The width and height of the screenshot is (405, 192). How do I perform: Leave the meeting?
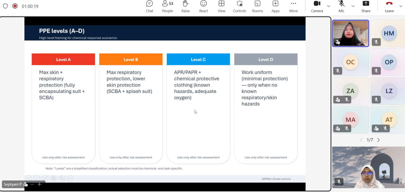[389, 7]
